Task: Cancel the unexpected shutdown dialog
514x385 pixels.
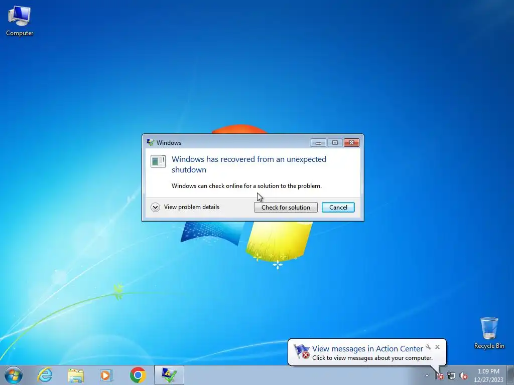Action: (x=338, y=207)
